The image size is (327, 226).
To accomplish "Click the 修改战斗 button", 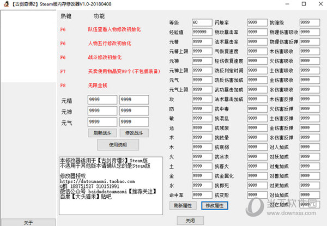I will pos(134,133).
